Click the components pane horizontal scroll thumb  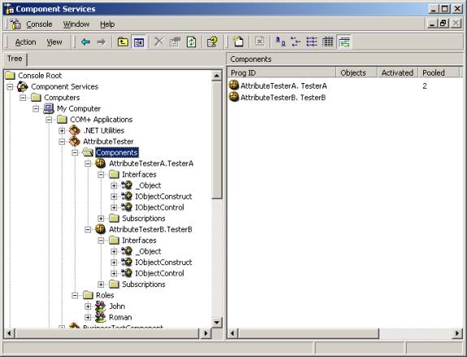(309, 333)
